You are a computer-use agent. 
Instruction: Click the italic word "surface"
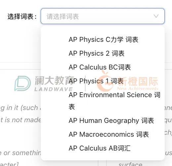click(x=130, y=164)
